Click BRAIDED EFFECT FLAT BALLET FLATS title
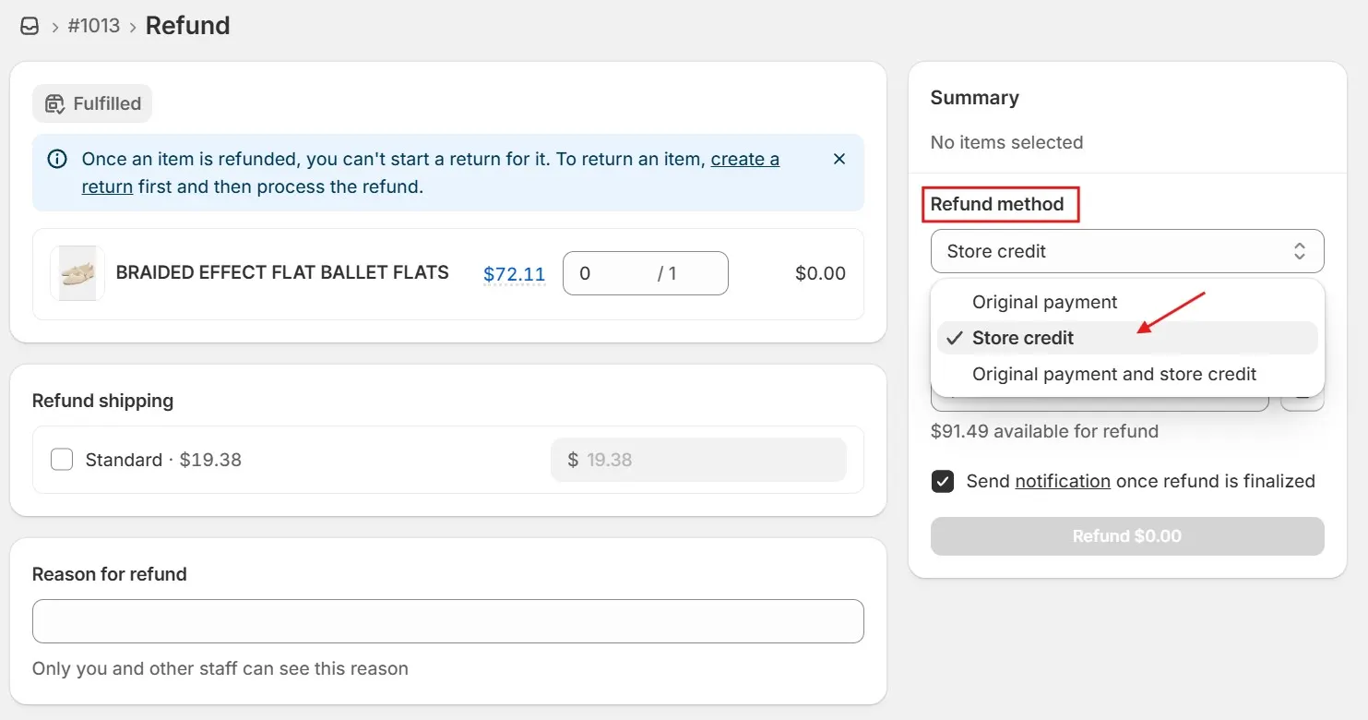The image size is (1368, 720). [282, 272]
